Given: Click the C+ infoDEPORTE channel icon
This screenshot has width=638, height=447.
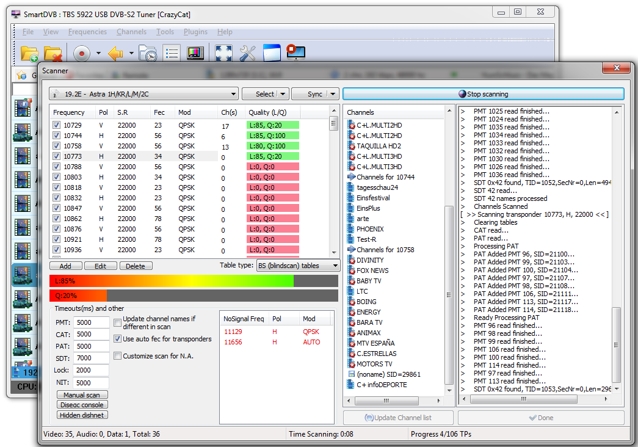Looking at the screenshot, I should pos(350,385).
